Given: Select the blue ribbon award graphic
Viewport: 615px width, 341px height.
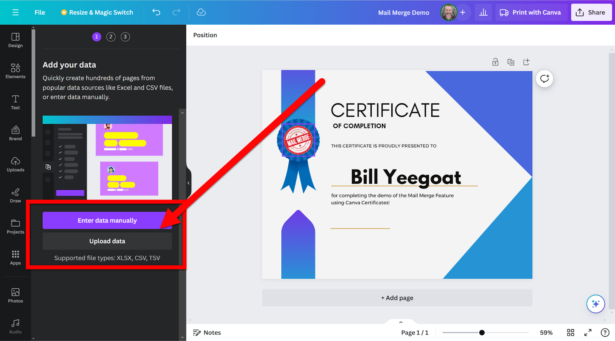Looking at the screenshot, I should coord(298,156).
